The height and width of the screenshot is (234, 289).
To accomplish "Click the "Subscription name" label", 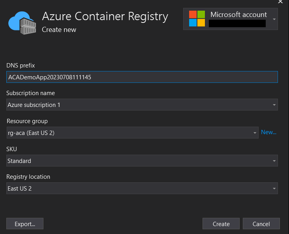I will pos(30,93).
